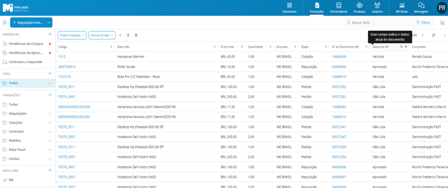Open Pendências de Compra

tap(26, 44)
